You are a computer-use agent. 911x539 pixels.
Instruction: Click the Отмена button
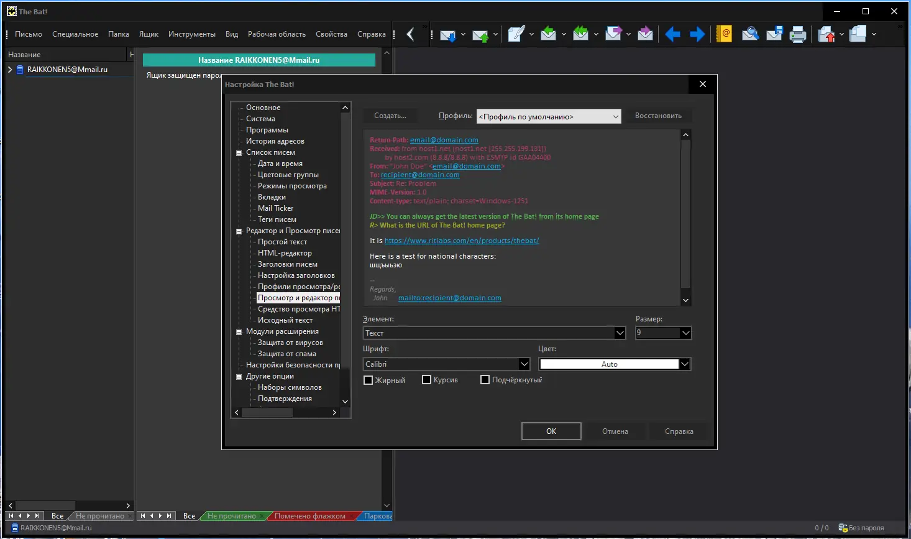615,431
